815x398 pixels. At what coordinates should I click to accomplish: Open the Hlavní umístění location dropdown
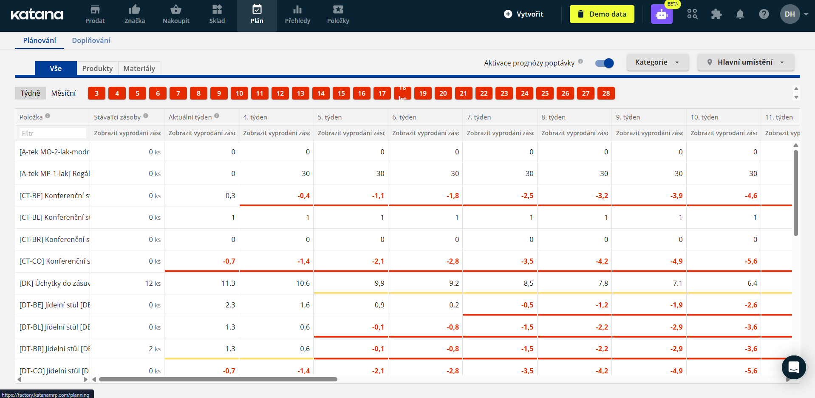pos(745,63)
